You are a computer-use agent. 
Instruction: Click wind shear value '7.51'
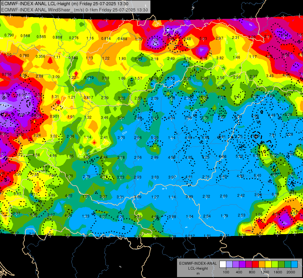(x=272, y=135)
